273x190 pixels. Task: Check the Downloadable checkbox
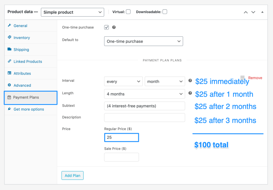pos(164,11)
